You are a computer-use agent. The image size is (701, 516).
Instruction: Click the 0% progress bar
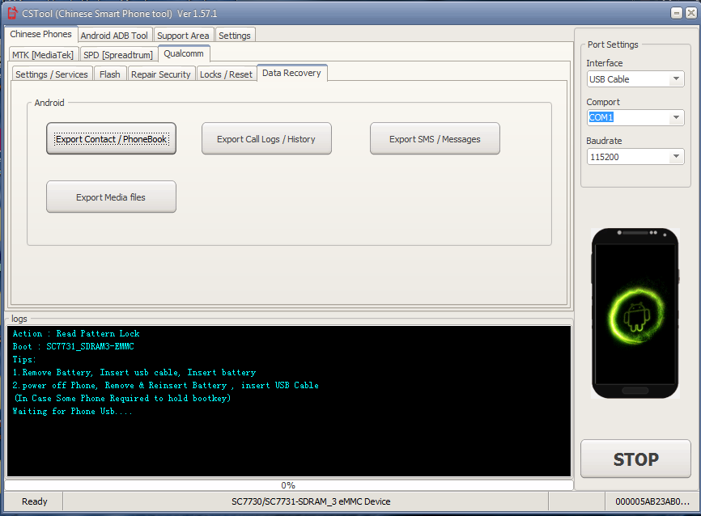(289, 485)
